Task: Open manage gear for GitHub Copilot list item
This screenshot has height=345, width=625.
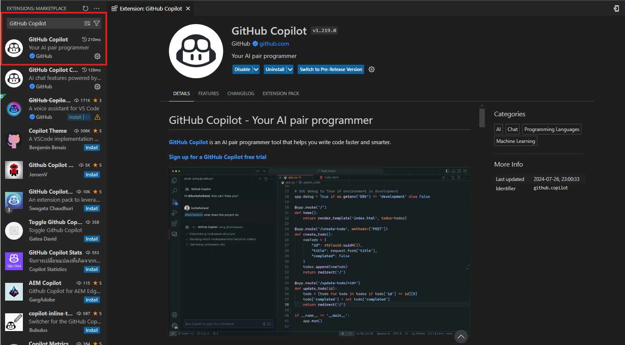Action: point(97,56)
